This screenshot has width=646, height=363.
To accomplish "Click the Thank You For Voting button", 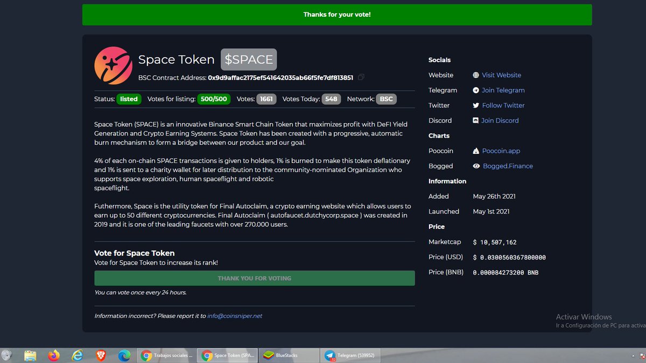I will pos(255,278).
